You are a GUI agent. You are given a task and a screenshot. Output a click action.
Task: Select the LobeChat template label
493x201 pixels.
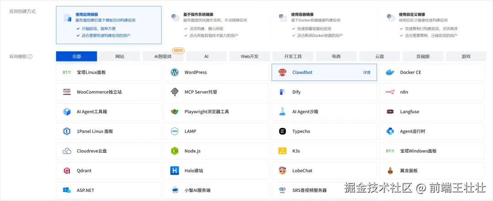pos(302,171)
